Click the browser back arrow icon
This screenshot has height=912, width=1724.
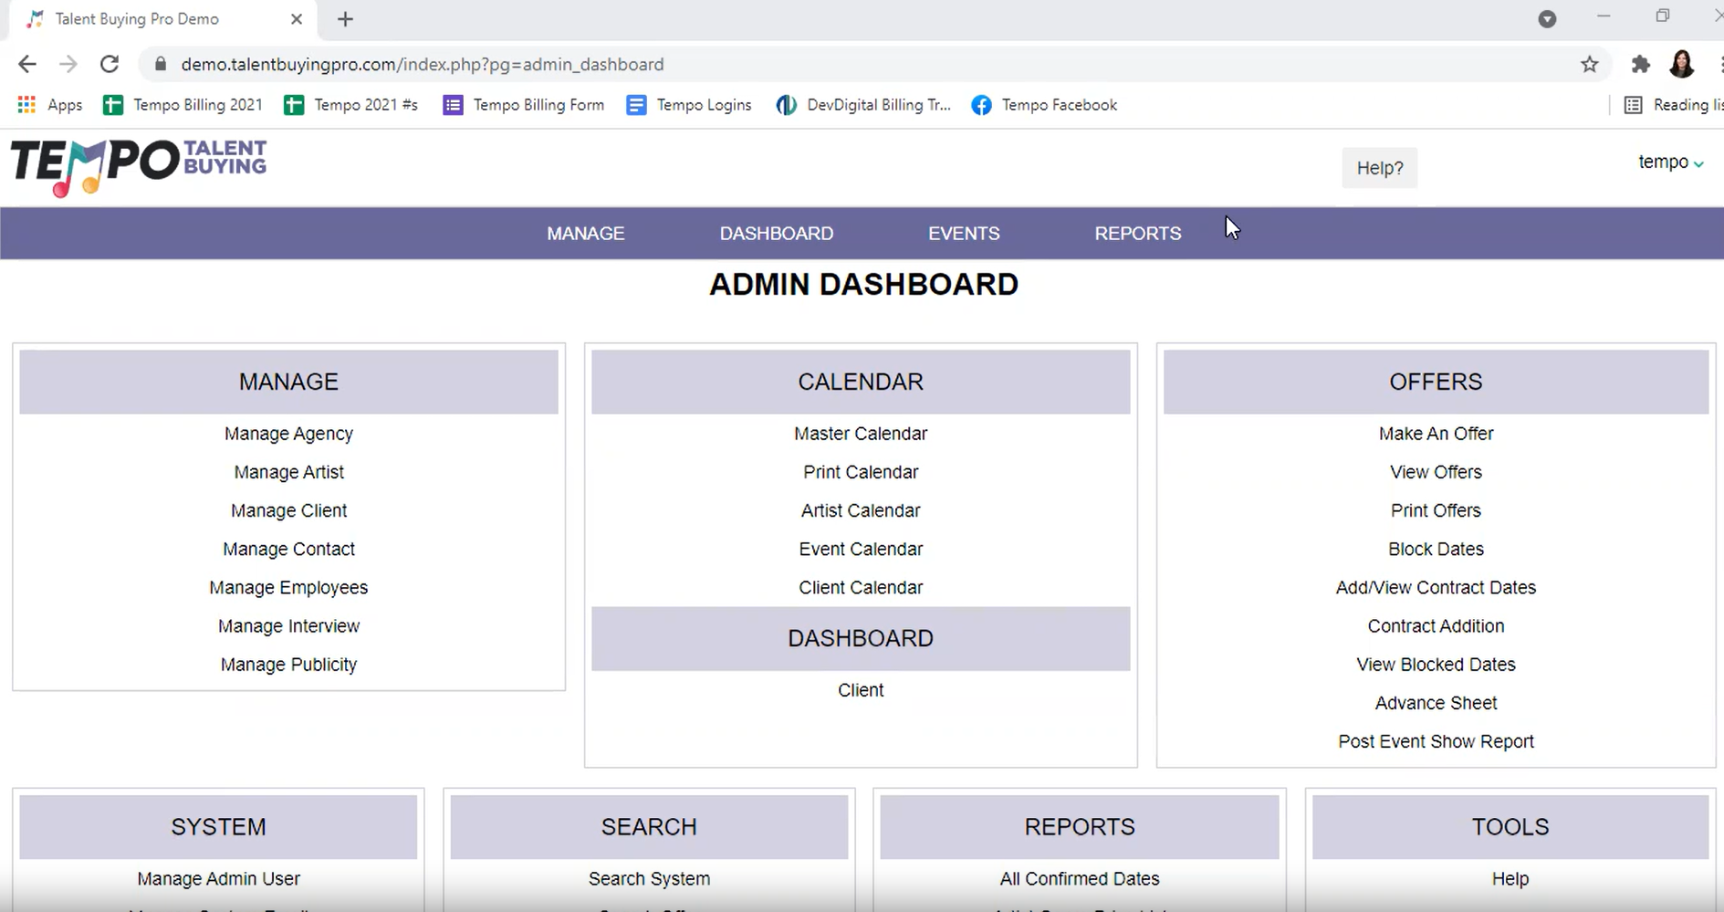tap(27, 64)
